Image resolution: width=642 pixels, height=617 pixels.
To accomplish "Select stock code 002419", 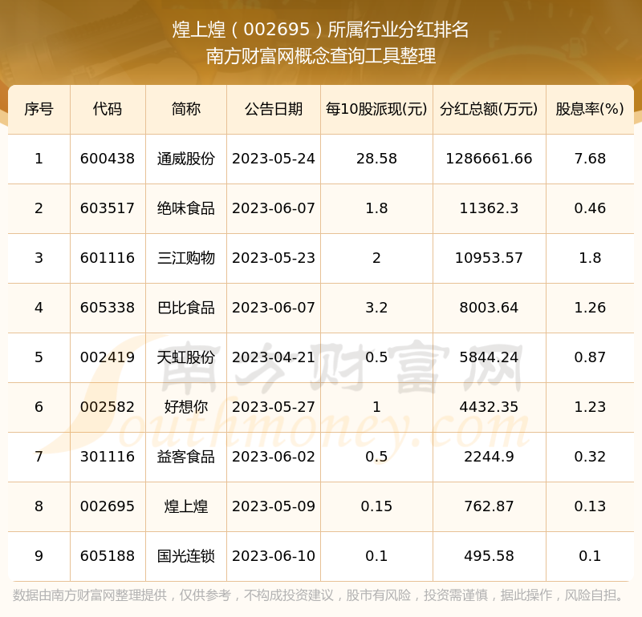I will coord(108,357).
